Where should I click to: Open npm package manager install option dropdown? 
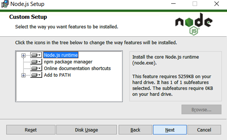36,62
